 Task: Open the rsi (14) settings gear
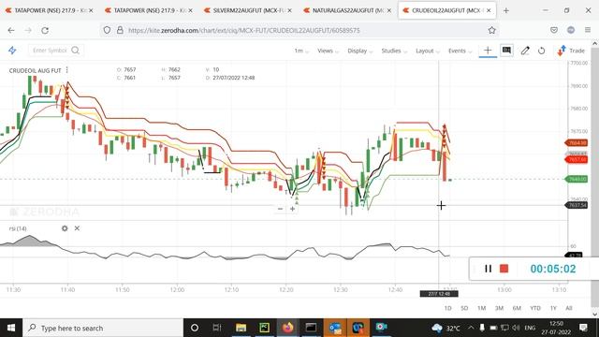pos(65,228)
